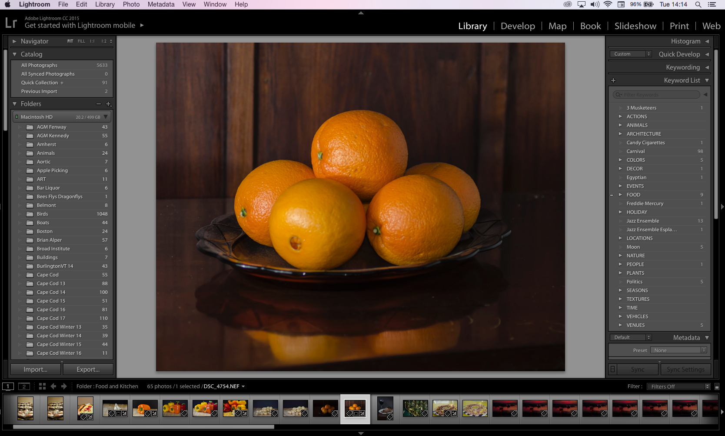Open the Quick Develop Custom preset dropdown
This screenshot has height=436, width=725.
pyautogui.click(x=631, y=54)
